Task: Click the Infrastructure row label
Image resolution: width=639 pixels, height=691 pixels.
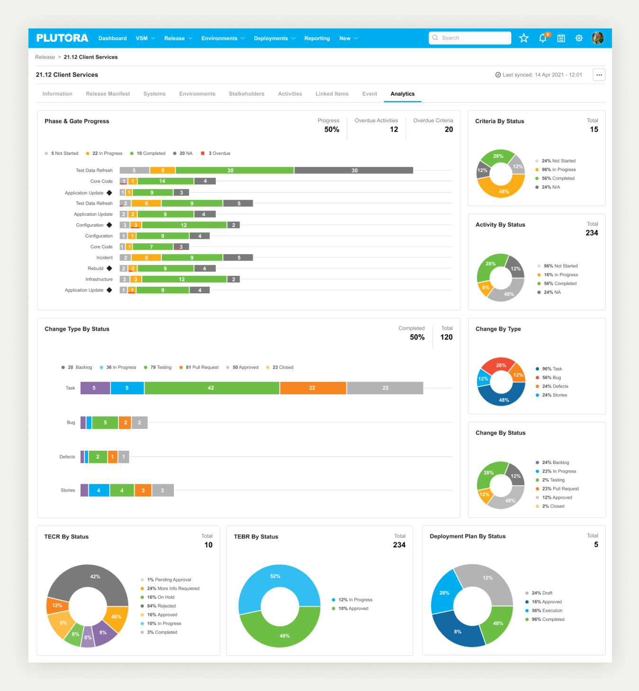Action: [99, 279]
